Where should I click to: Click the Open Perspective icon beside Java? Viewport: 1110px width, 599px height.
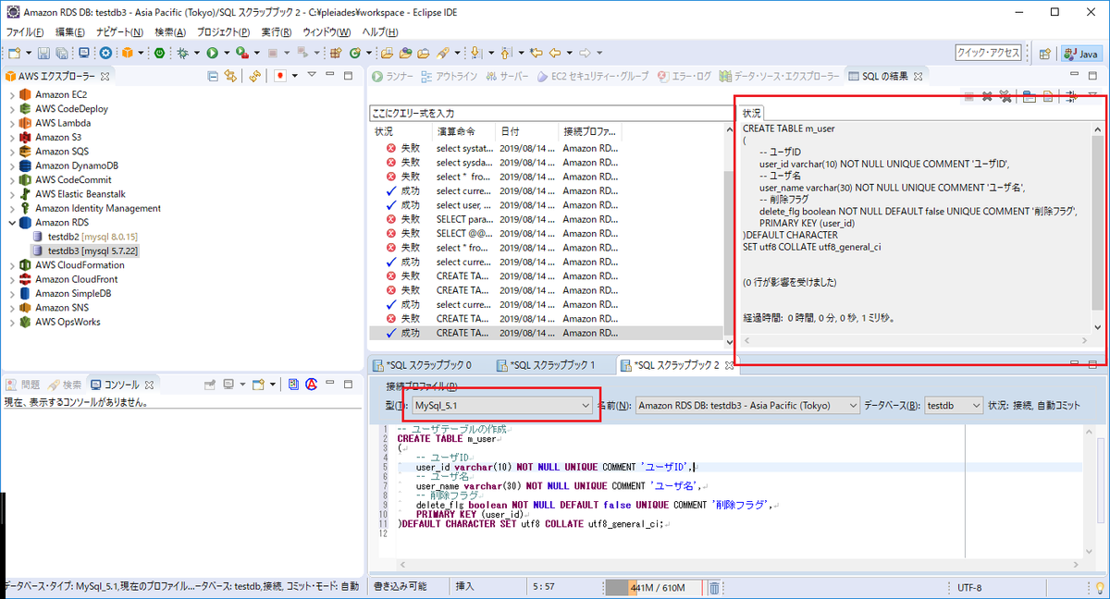coord(1044,53)
